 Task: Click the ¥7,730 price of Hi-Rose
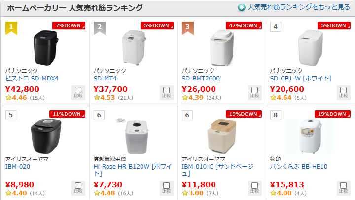(x=108, y=184)
